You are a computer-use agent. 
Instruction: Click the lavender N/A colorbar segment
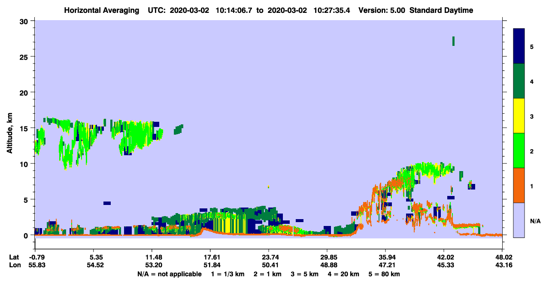pos(519,220)
